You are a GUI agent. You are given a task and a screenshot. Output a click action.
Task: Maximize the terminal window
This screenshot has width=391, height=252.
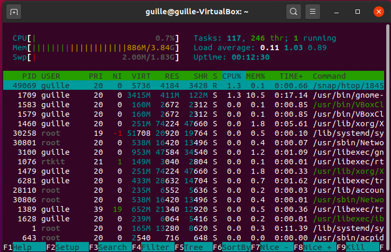click(x=358, y=12)
